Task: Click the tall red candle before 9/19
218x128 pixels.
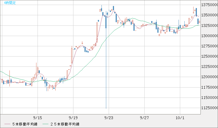Action: tap(72, 55)
